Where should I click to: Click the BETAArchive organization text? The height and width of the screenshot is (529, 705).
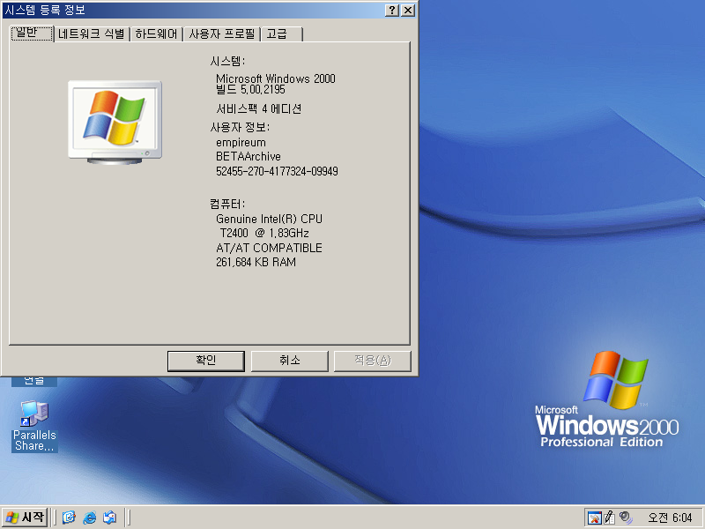(x=249, y=157)
